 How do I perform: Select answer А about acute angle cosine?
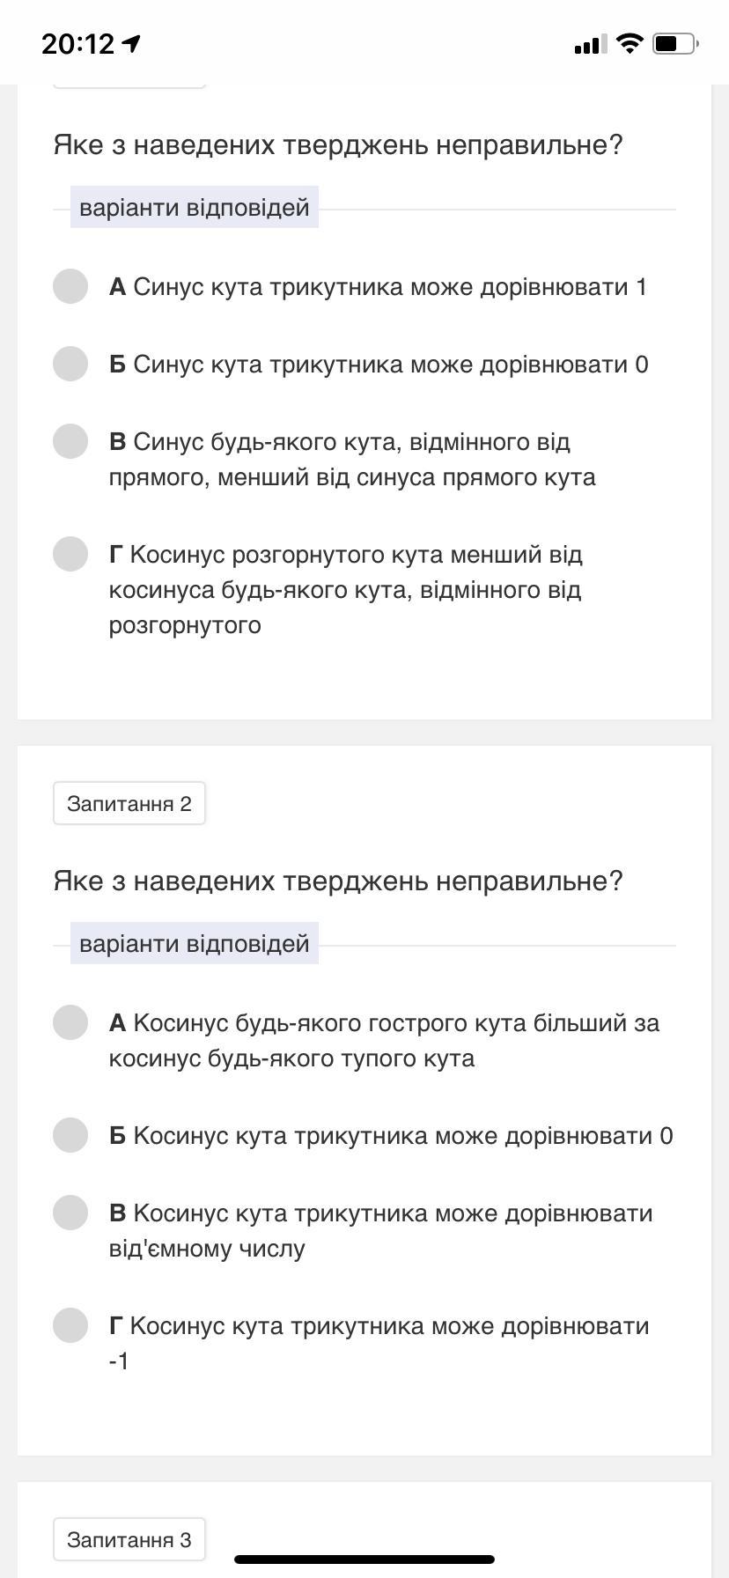(70, 1022)
